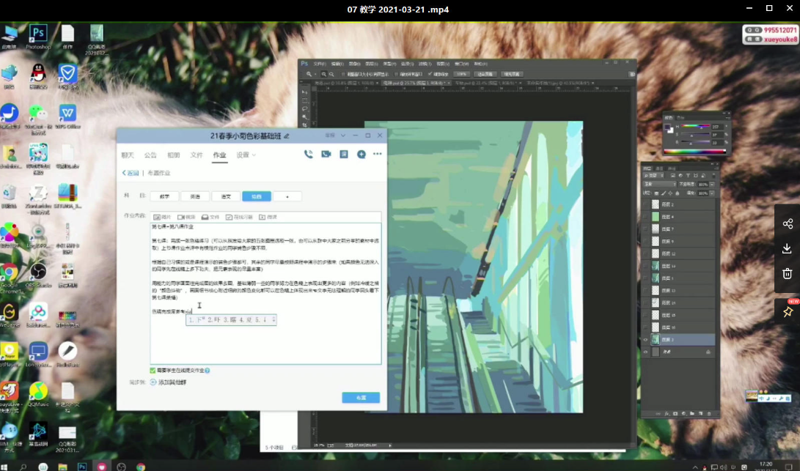The height and width of the screenshot is (471, 800).
Task: Click the help icon beside the online submit option
Action: pos(207,371)
